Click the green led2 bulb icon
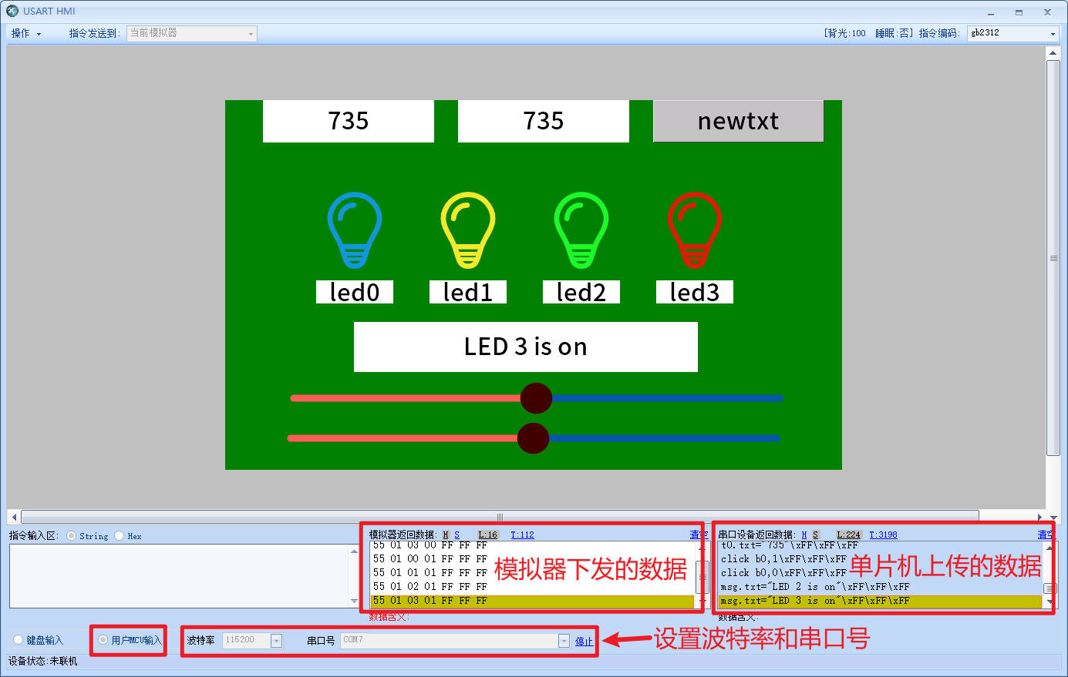 coord(581,230)
